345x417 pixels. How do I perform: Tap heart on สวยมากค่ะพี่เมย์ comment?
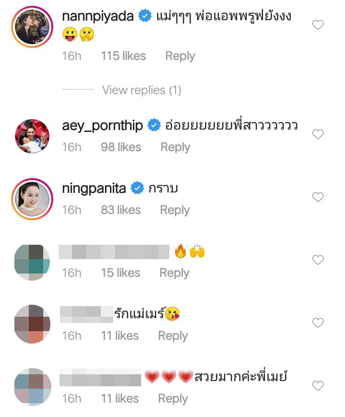(x=318, y=385)
